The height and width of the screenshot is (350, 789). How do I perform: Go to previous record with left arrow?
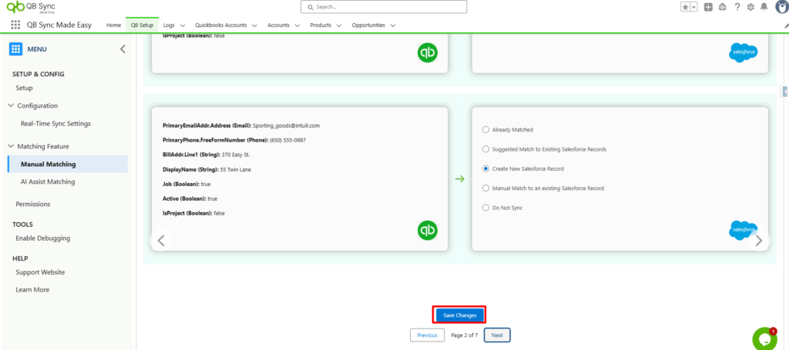point(161,240)
